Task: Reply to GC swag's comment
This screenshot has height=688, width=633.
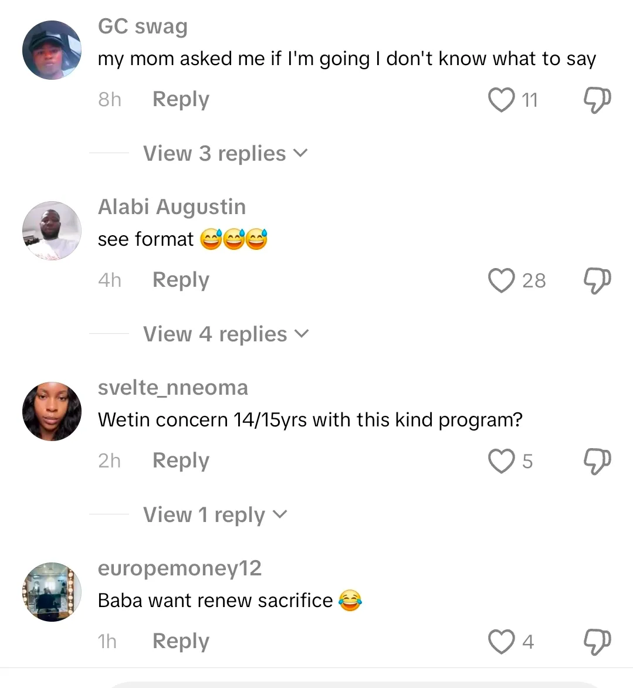Action: point(181,100)
